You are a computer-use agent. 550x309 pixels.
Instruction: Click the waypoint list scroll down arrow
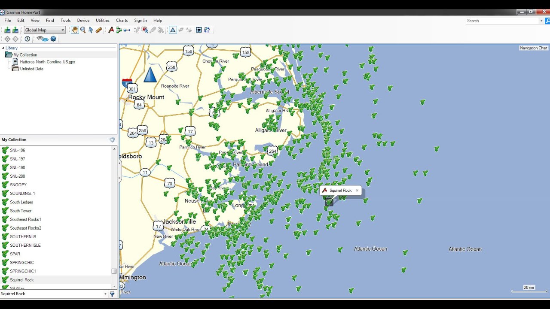(x=114, y=286)
